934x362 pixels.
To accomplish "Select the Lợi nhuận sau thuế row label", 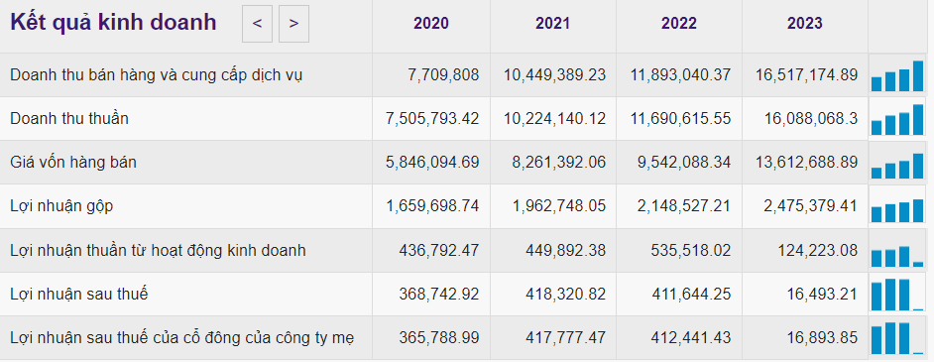I will coord(79,295).
